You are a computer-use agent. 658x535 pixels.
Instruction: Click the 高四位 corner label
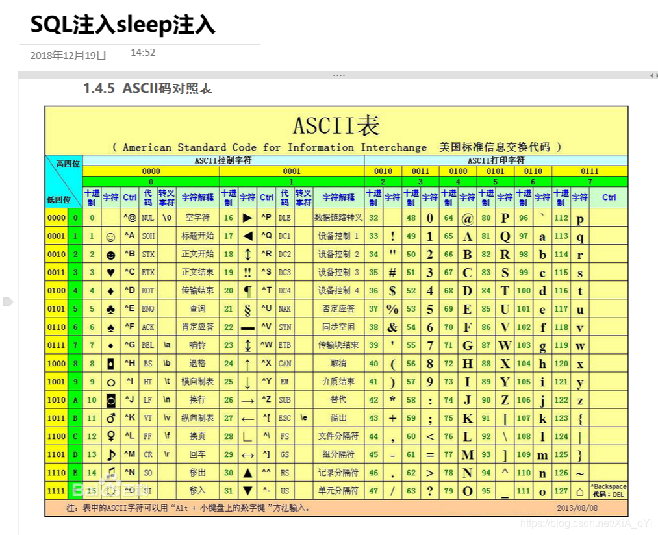(x=68, y=163)
